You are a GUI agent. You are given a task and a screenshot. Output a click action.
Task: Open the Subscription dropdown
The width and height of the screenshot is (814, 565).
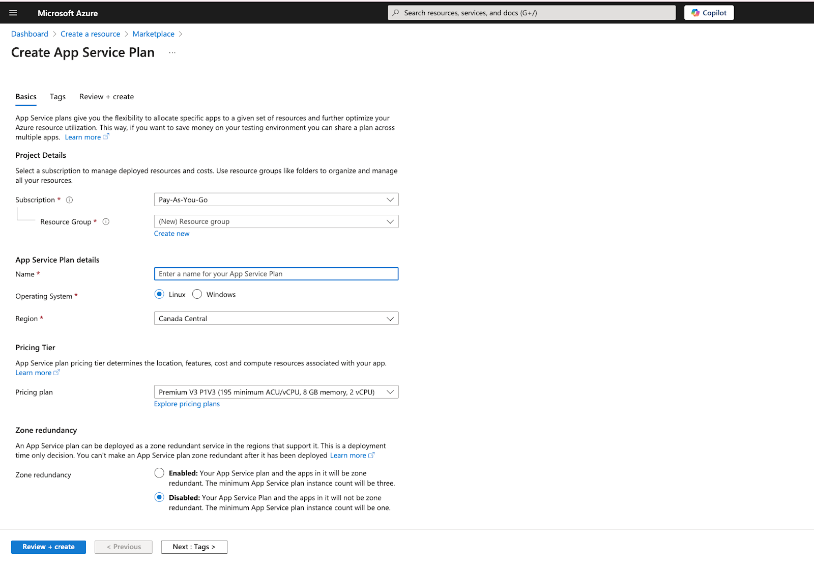coord(276,200)
